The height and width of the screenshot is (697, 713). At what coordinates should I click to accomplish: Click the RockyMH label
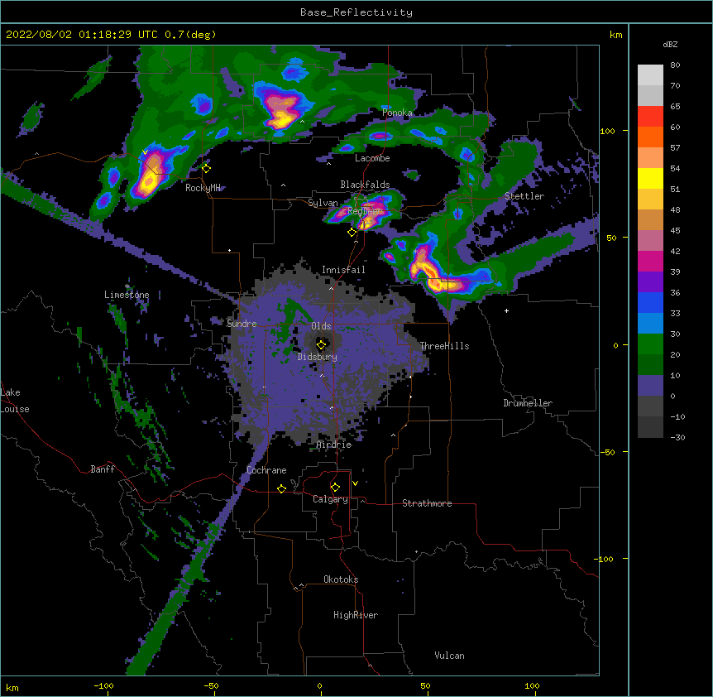click(203, 188)
